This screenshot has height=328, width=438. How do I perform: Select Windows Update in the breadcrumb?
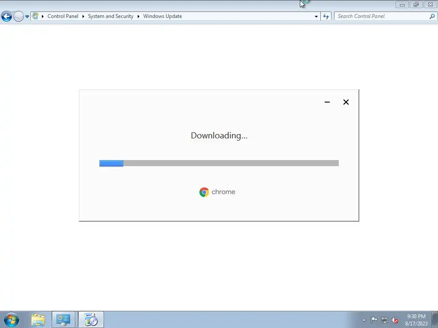(163, 16)
